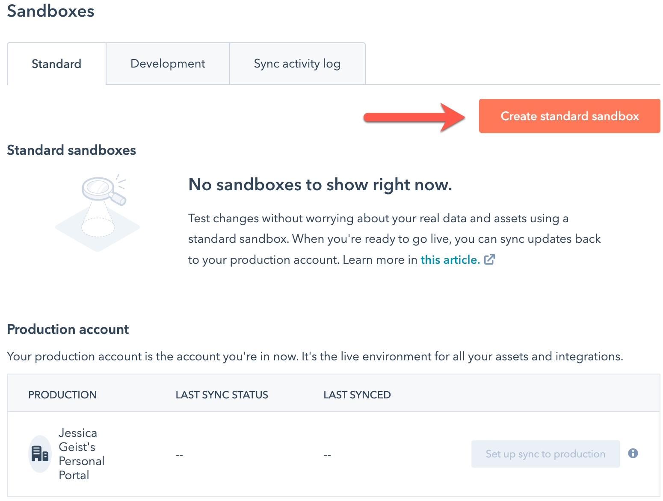Click the dashes under LAST SYNCED

coord(327,454)
